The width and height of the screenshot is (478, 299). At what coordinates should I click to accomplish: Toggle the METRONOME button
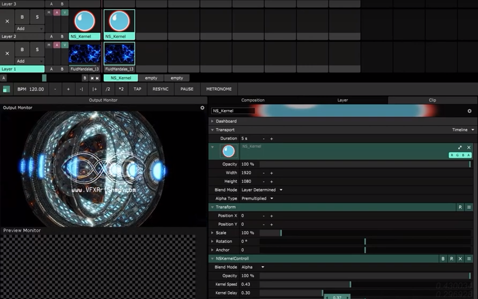(x=219, y=89)
